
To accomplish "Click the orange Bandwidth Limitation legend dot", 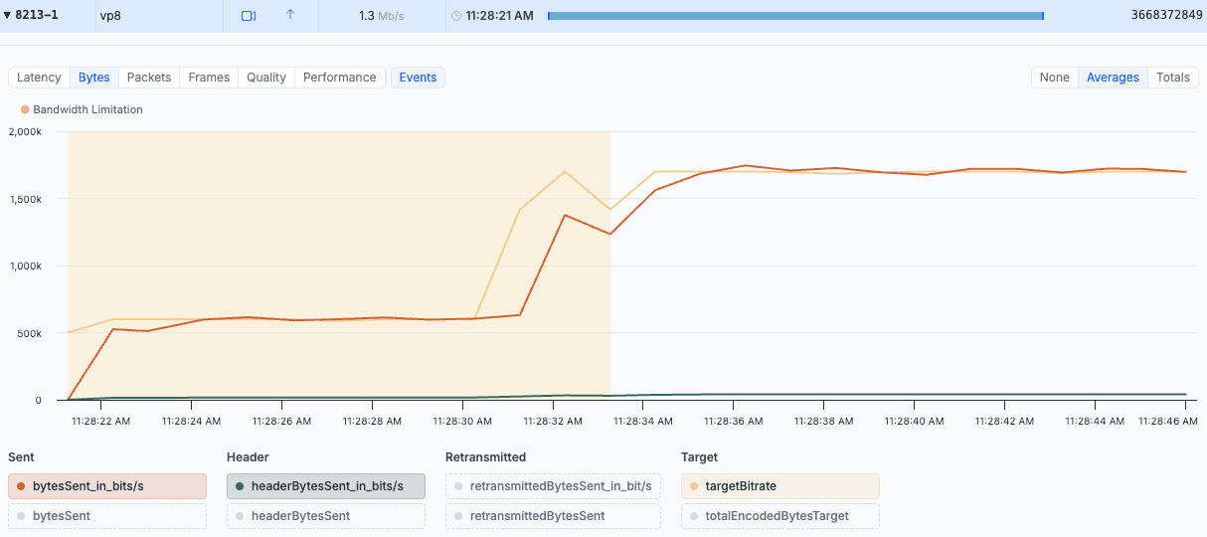I will [x=25, y=109].
